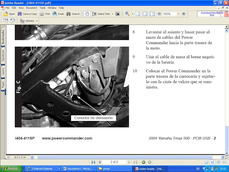Set view to Fit Width icon

click(x=152, y=14)
